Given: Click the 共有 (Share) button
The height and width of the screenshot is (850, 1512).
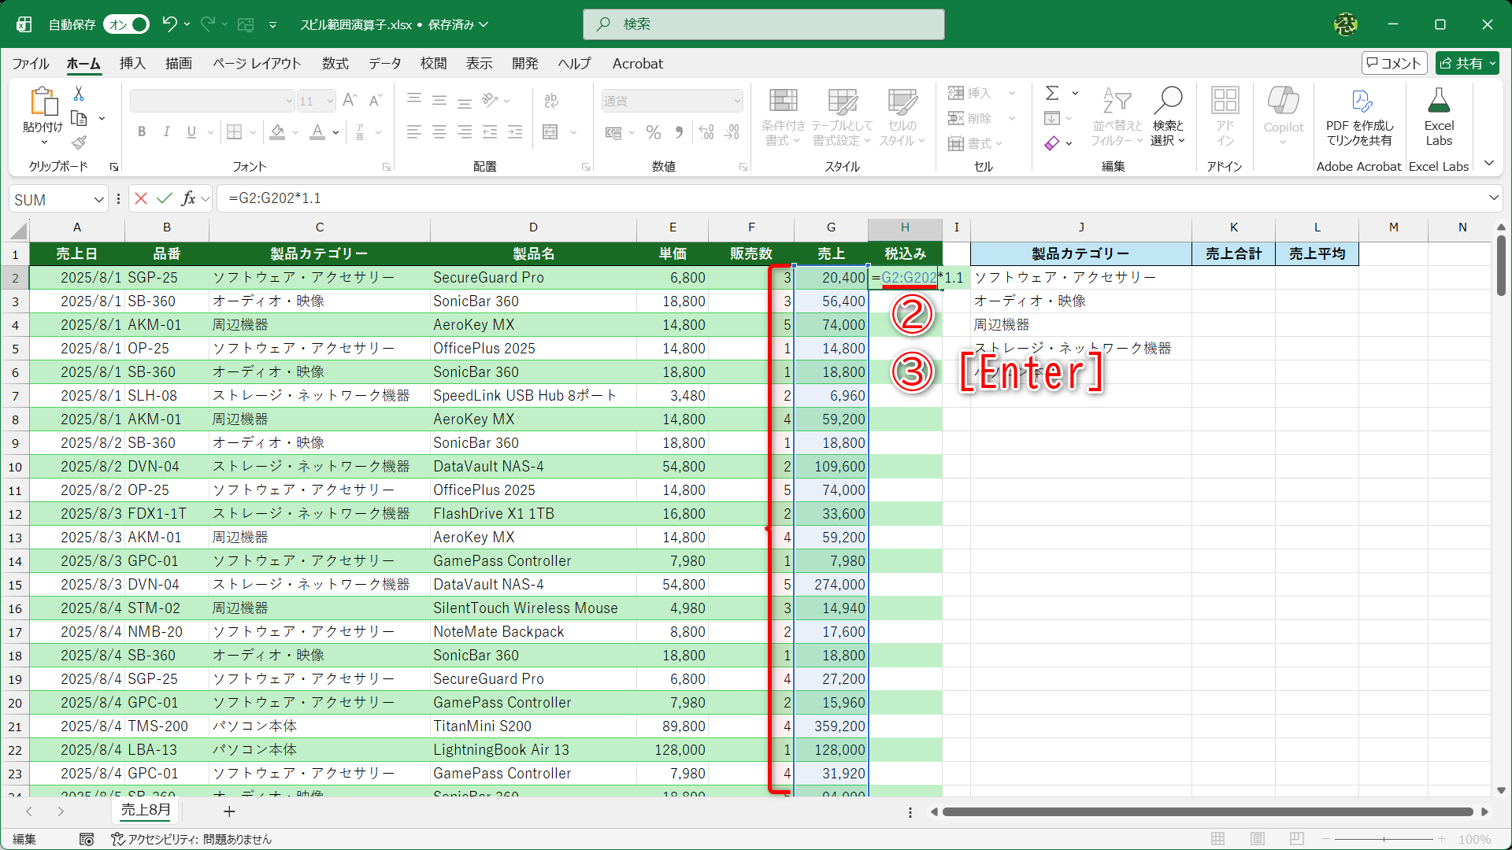Looking at the screenshot, I should tap(1466, 63).
